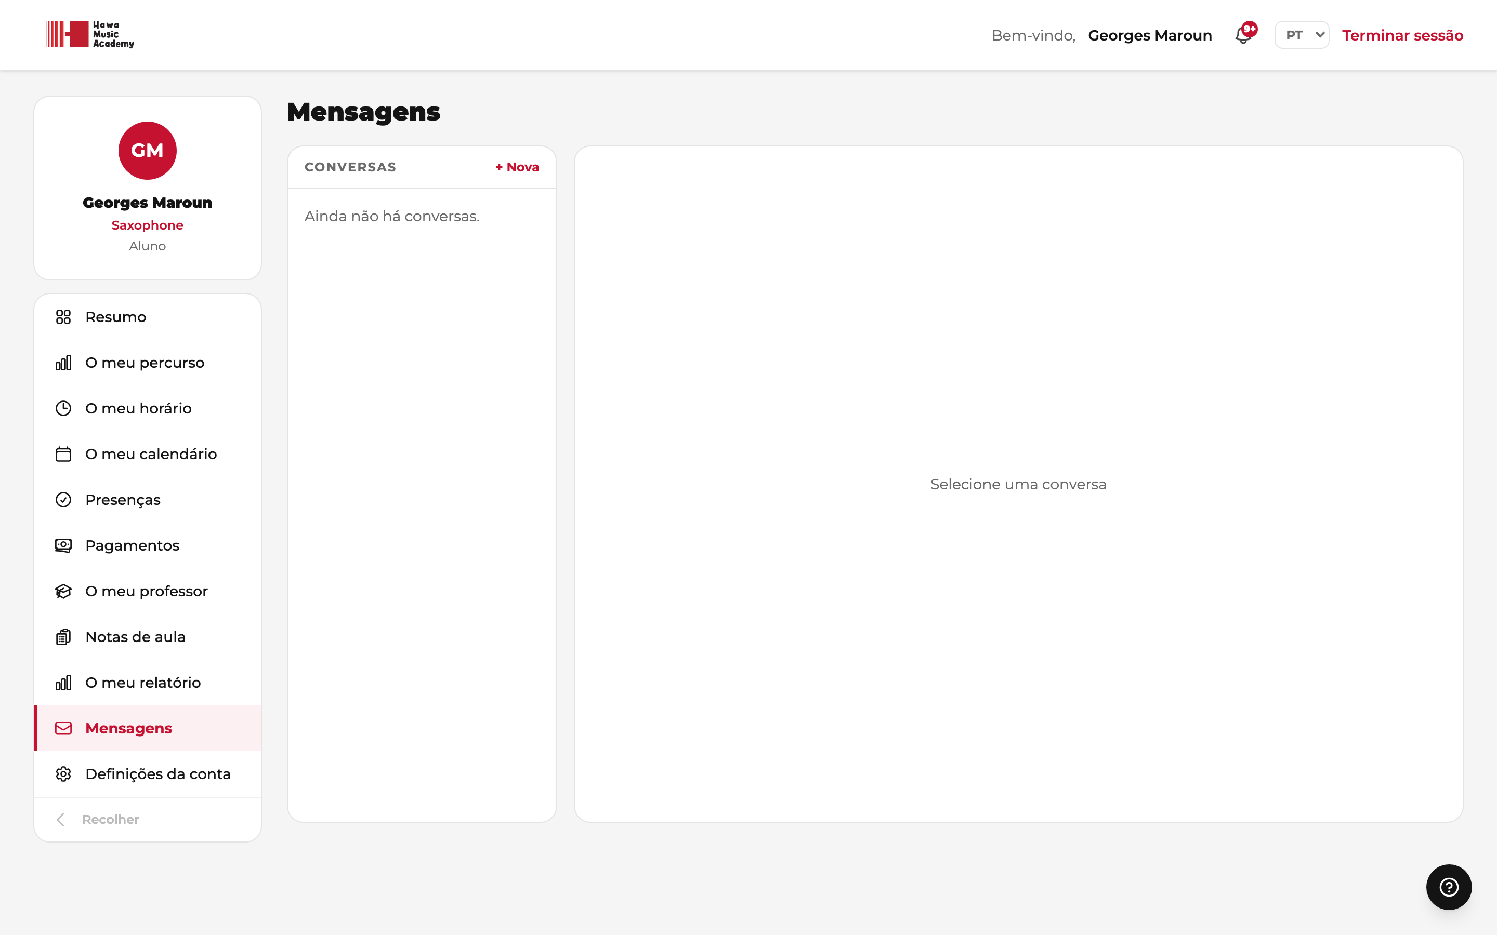Click the Pagamentos money icon

[x=63, y=545]
